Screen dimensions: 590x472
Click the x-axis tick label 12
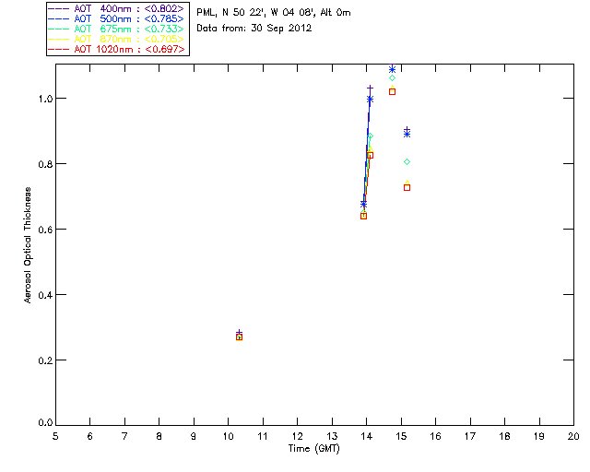coord(297,436)
